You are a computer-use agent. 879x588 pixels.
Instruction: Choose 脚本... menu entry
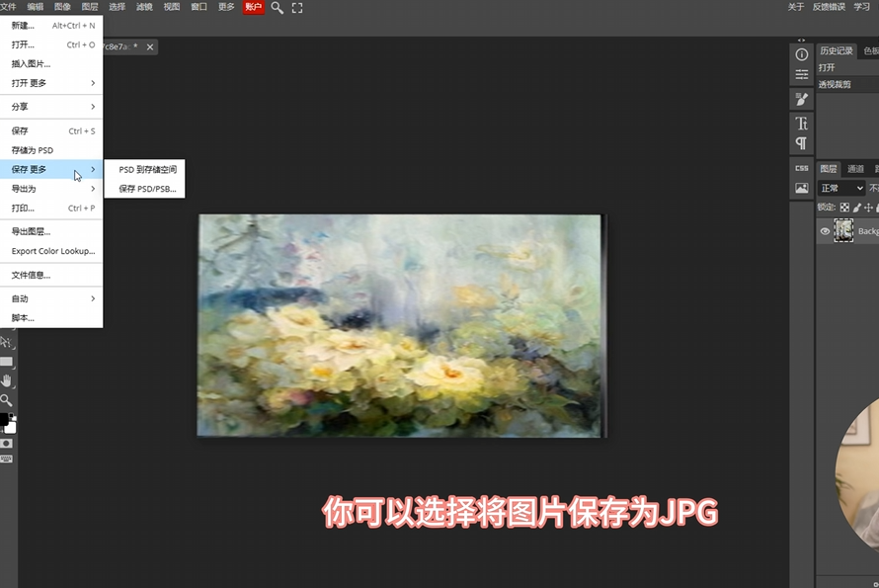tap(51, 317)
